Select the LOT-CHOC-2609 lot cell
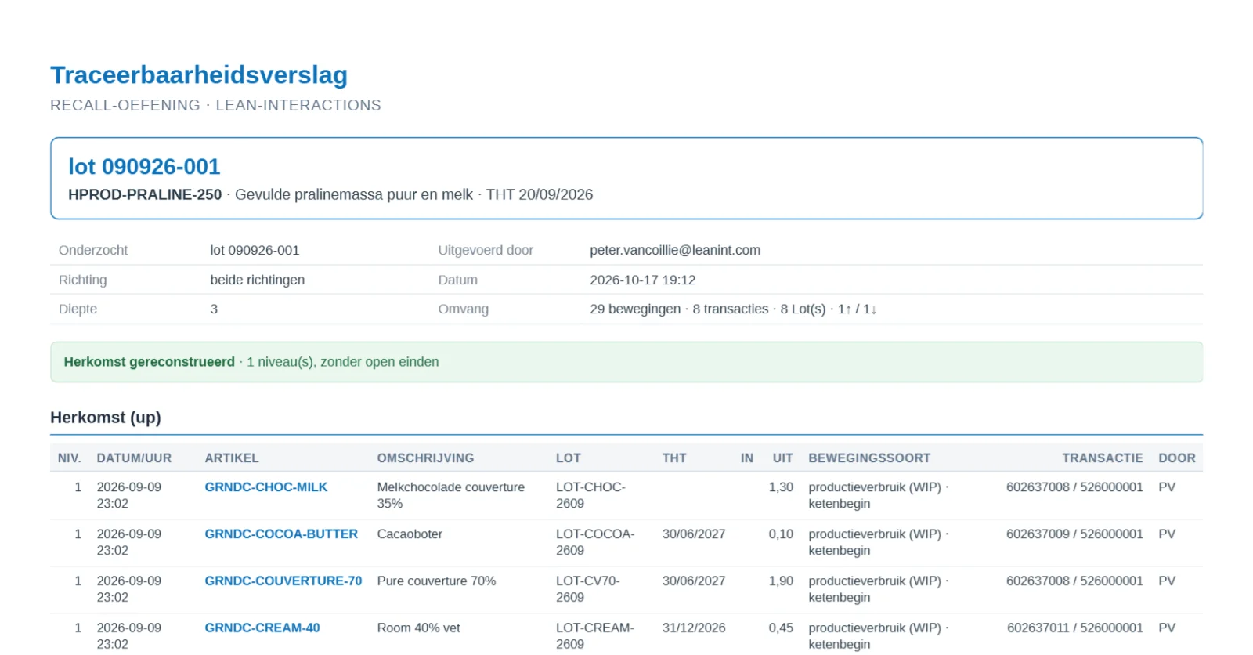Viewport: 1253px width, 655px height. click(x=590, y=495)
